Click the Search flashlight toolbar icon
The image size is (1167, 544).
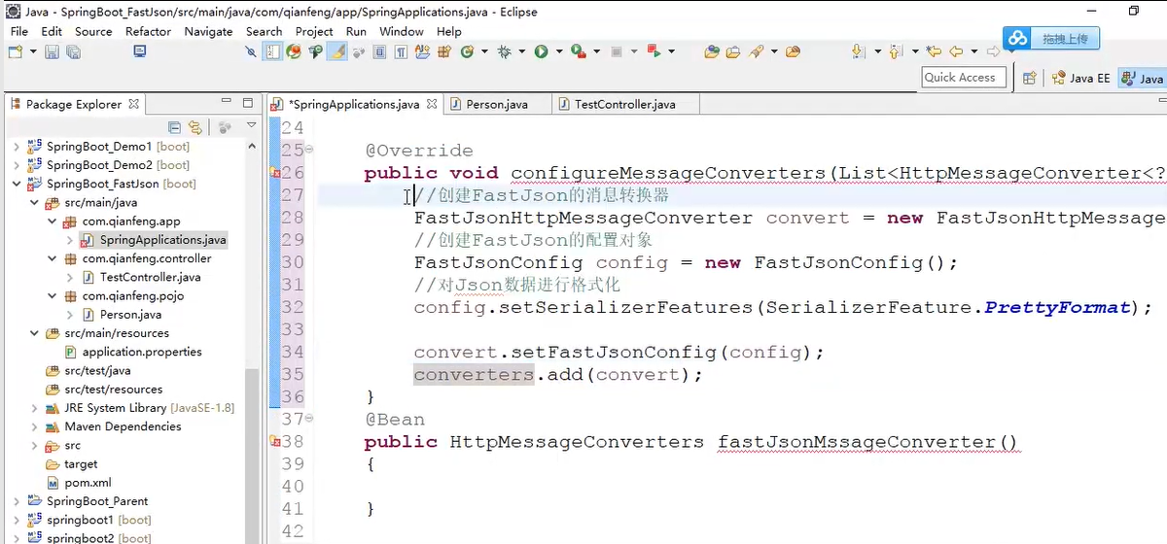click(x=756, y=51)
